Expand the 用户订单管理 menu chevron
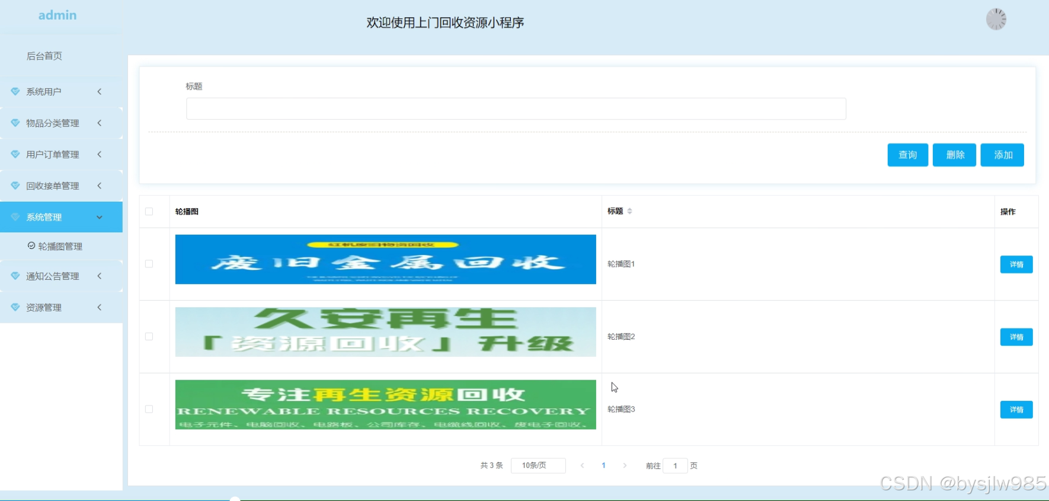The height and width of the screenshot is (501, 1049). [x=100, y=154]
